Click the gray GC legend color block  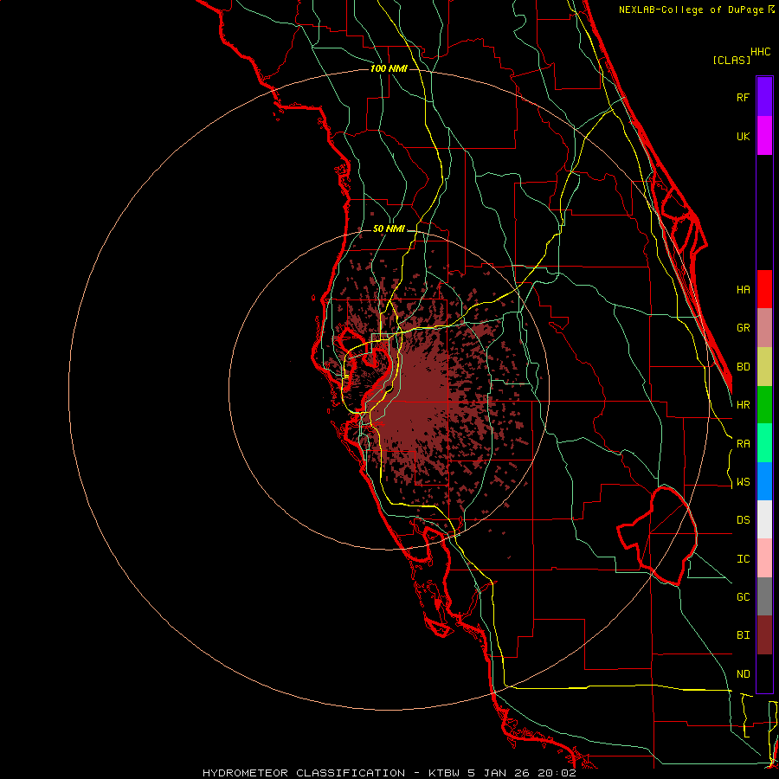(764, 596)
